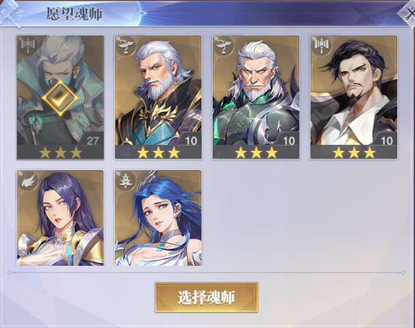
Task: Toggle the golden checkmark on the selected masked card
Action: [x=60, y=98]
